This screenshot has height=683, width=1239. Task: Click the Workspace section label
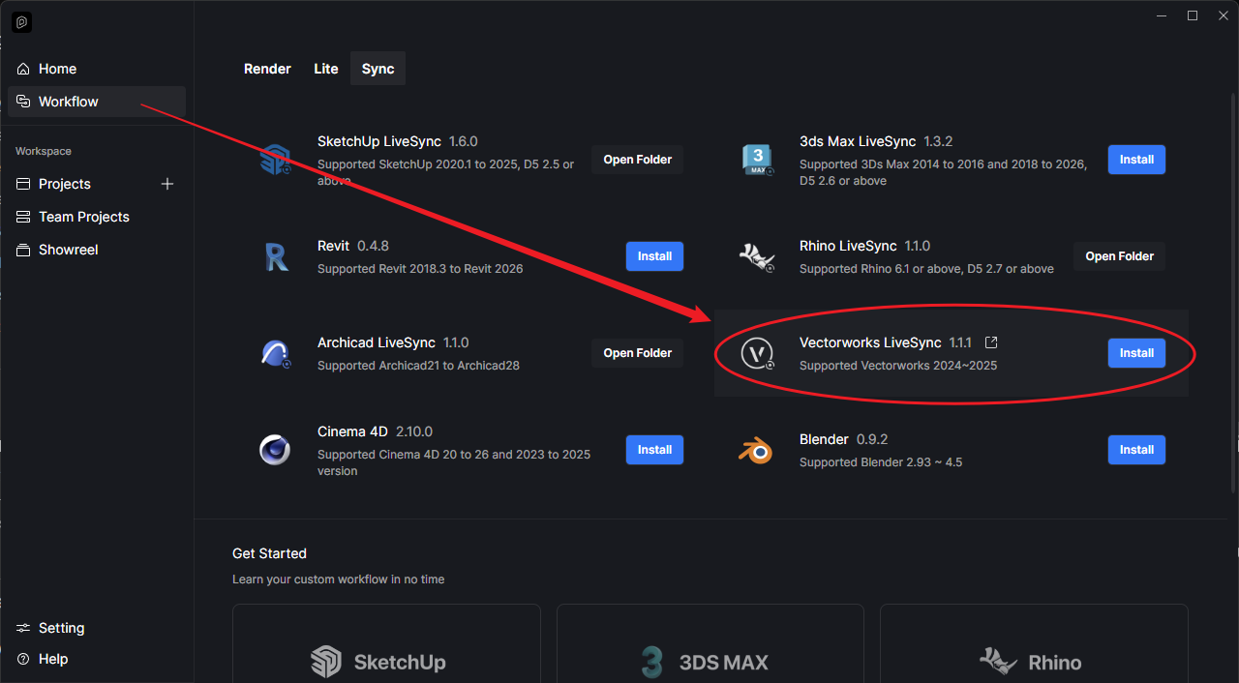[x=44, y=151]
